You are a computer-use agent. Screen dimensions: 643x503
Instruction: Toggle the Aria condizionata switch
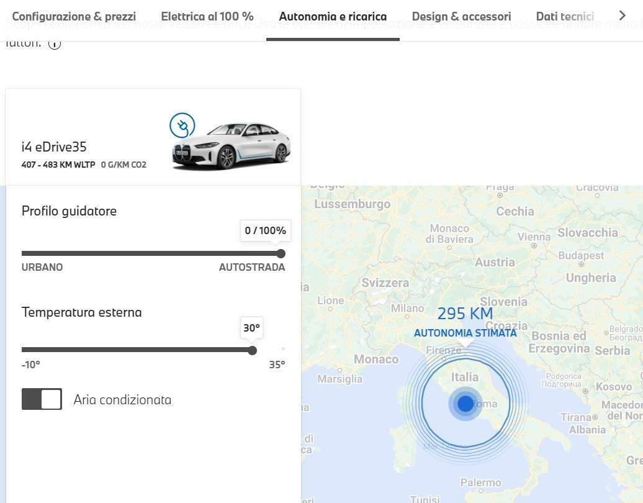point(42,399)
